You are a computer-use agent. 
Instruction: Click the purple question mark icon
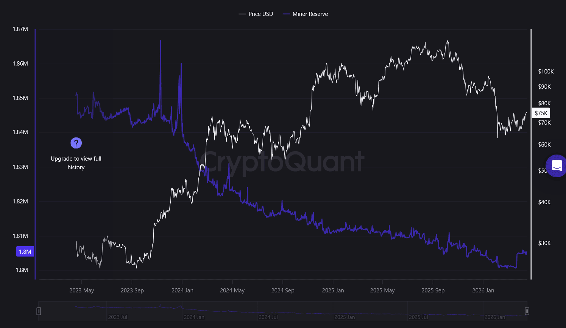[76, 143]
